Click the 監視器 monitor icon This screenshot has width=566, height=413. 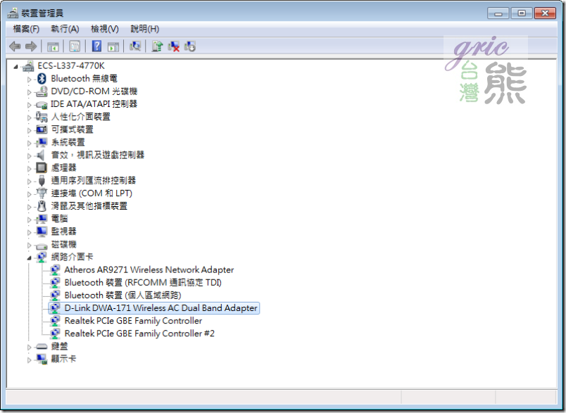(42, 231)
